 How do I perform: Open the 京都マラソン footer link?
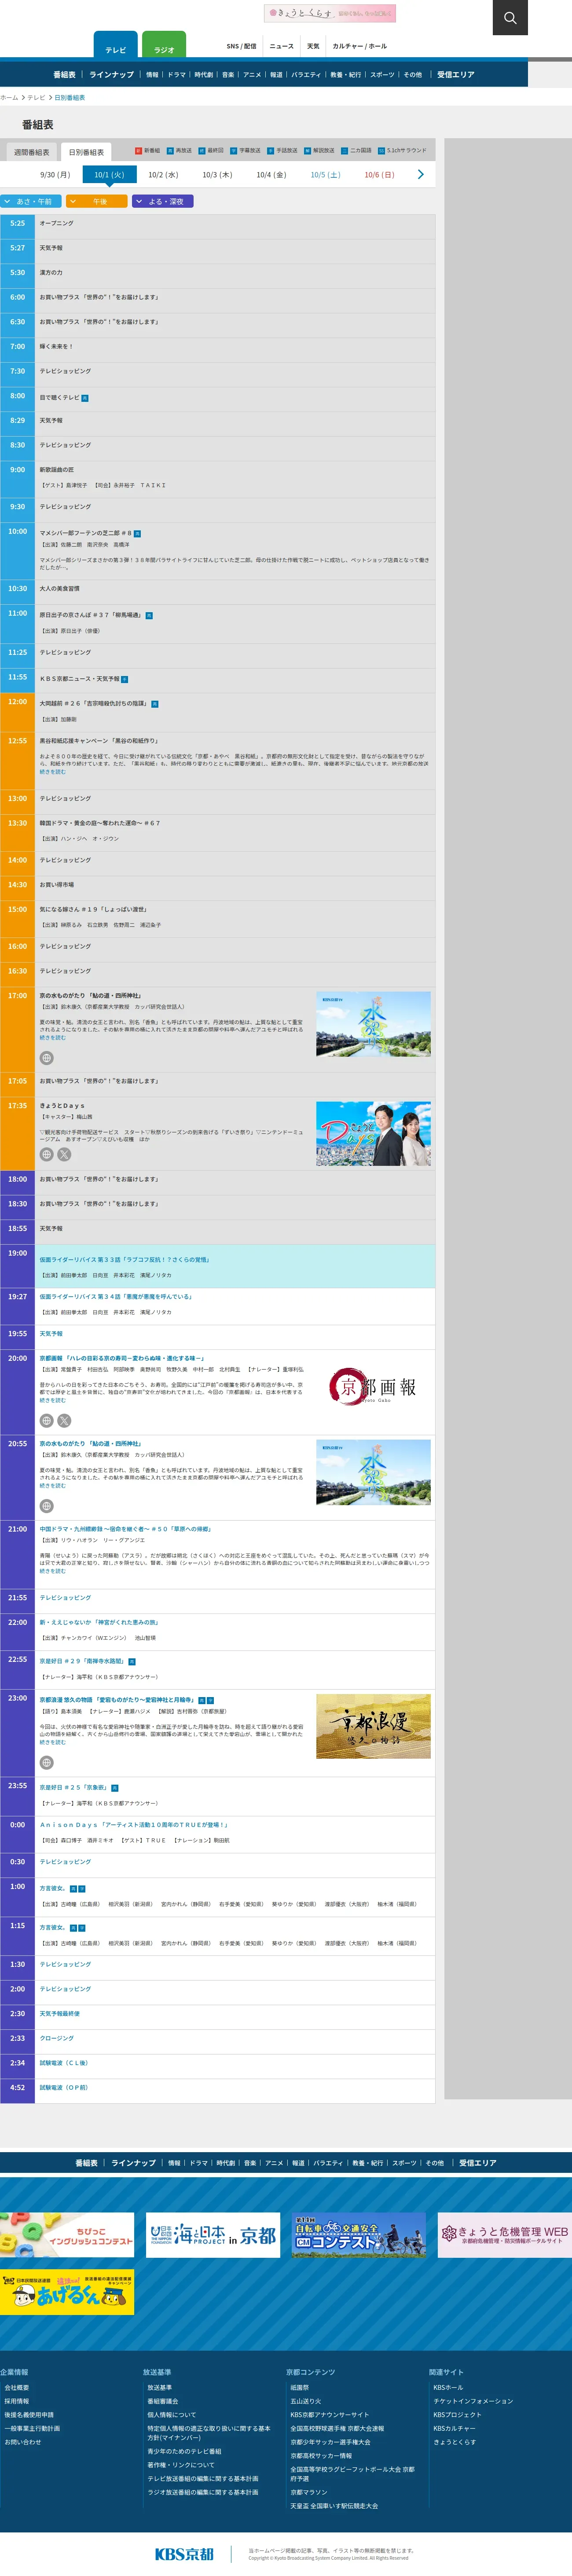[x=309, y=2492]
